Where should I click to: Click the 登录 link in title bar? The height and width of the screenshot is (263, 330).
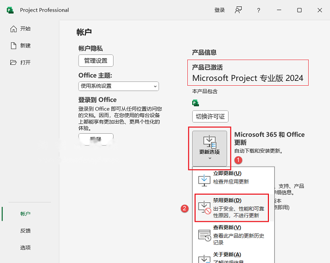click(219, 10)
